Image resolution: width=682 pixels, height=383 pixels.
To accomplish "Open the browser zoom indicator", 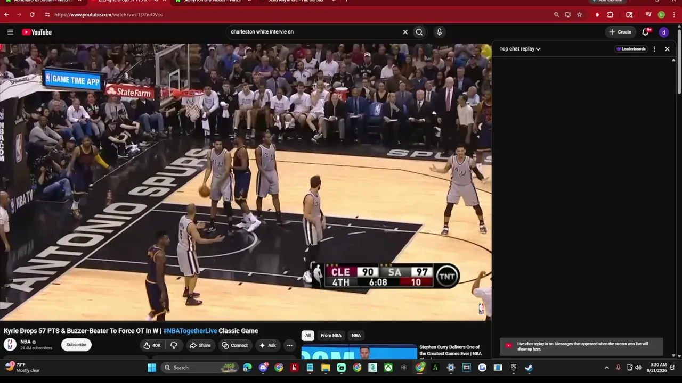I will coord(556,15).
